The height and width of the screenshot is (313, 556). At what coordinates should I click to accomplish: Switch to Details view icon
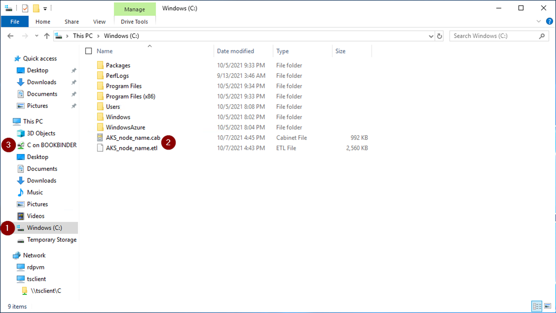click(x=537, y=306)
